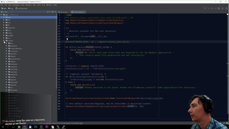
Task: Click the fold marker at line 29
Action: click(x=64, y=77)
